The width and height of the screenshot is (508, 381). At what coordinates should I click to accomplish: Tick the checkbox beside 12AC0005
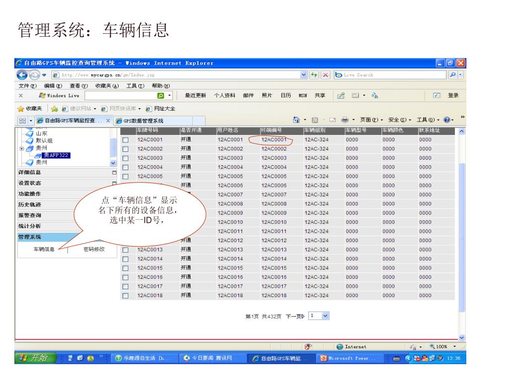tap(126, 177)
